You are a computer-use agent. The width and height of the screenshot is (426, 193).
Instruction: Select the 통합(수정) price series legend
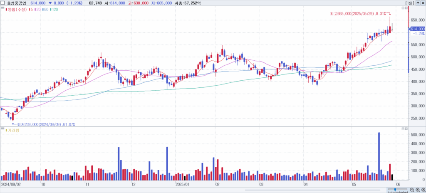(x=16, y=10)
